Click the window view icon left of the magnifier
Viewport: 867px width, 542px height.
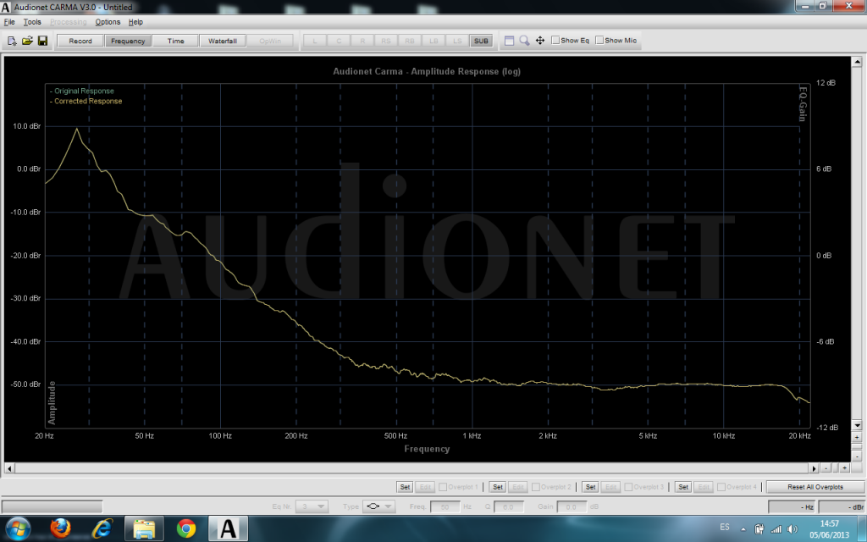tap(509, 41)
